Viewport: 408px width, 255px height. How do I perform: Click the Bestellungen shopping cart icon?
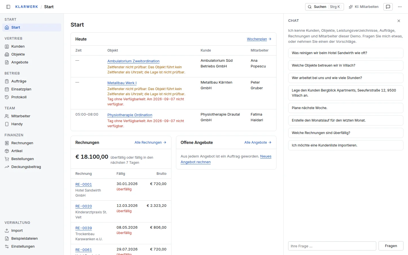click(7, 159)
